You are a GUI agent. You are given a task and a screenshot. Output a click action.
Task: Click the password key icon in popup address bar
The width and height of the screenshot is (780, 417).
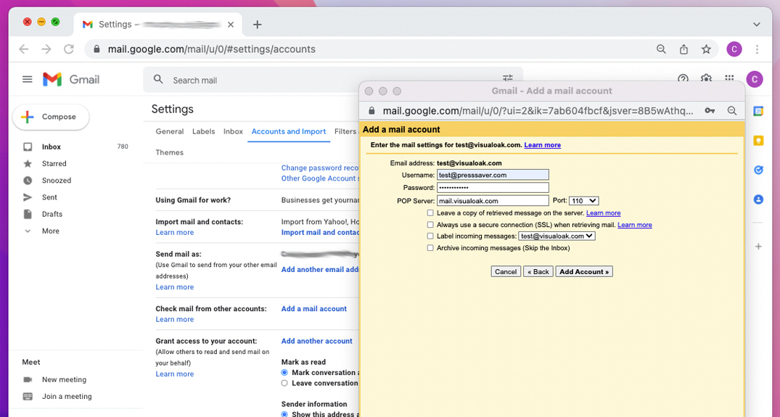tap(710, 111)
